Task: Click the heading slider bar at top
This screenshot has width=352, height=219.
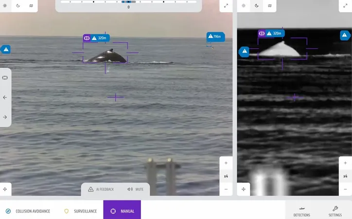Action: 128,2
